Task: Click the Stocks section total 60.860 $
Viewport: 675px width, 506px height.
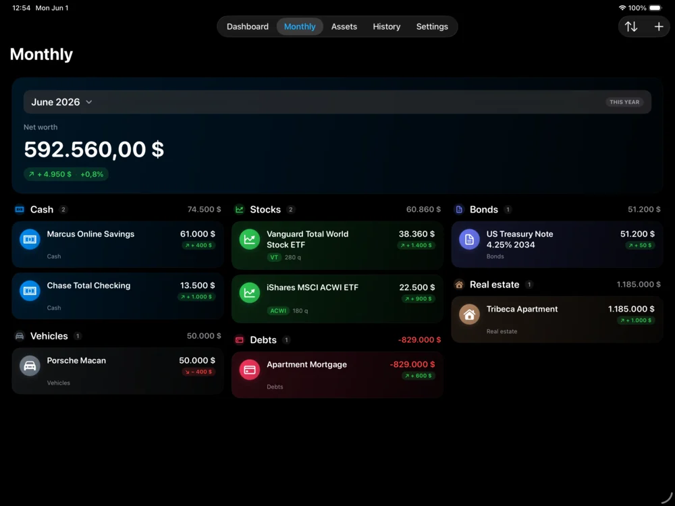Action: pyautogui.click(x=424, y=210)
